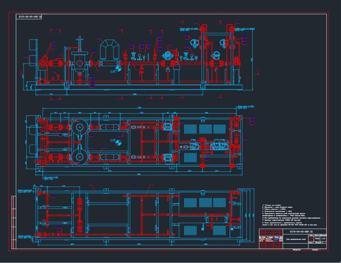This screenshot has width=341, height=263.
Task: Select the signatures table in the title block
Action: [271, 239]
